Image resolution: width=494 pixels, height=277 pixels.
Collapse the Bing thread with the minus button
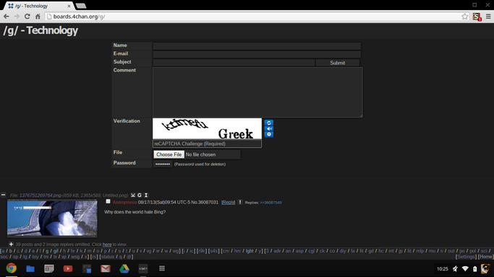(x=3, y=195)
